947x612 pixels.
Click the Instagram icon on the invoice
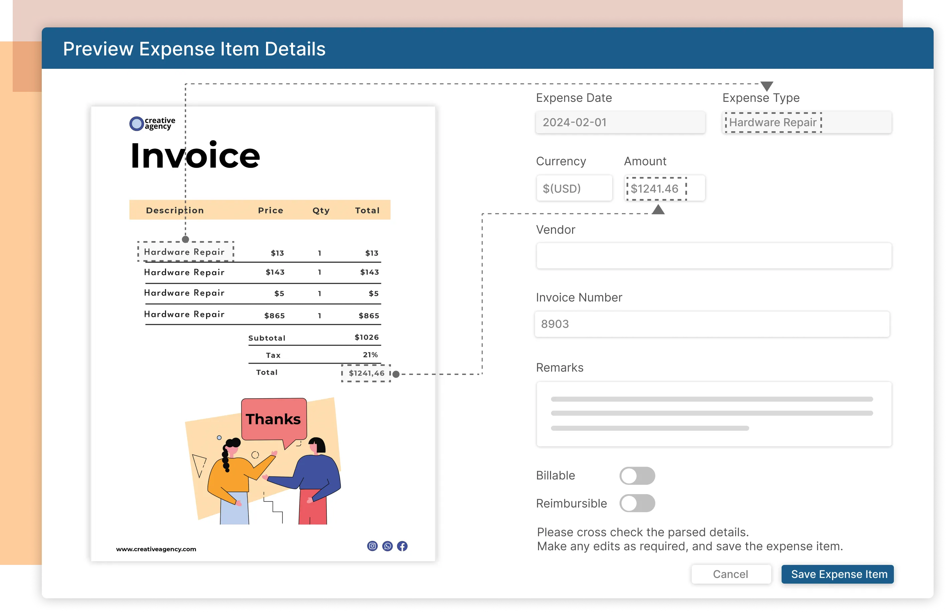pos(372,546)
